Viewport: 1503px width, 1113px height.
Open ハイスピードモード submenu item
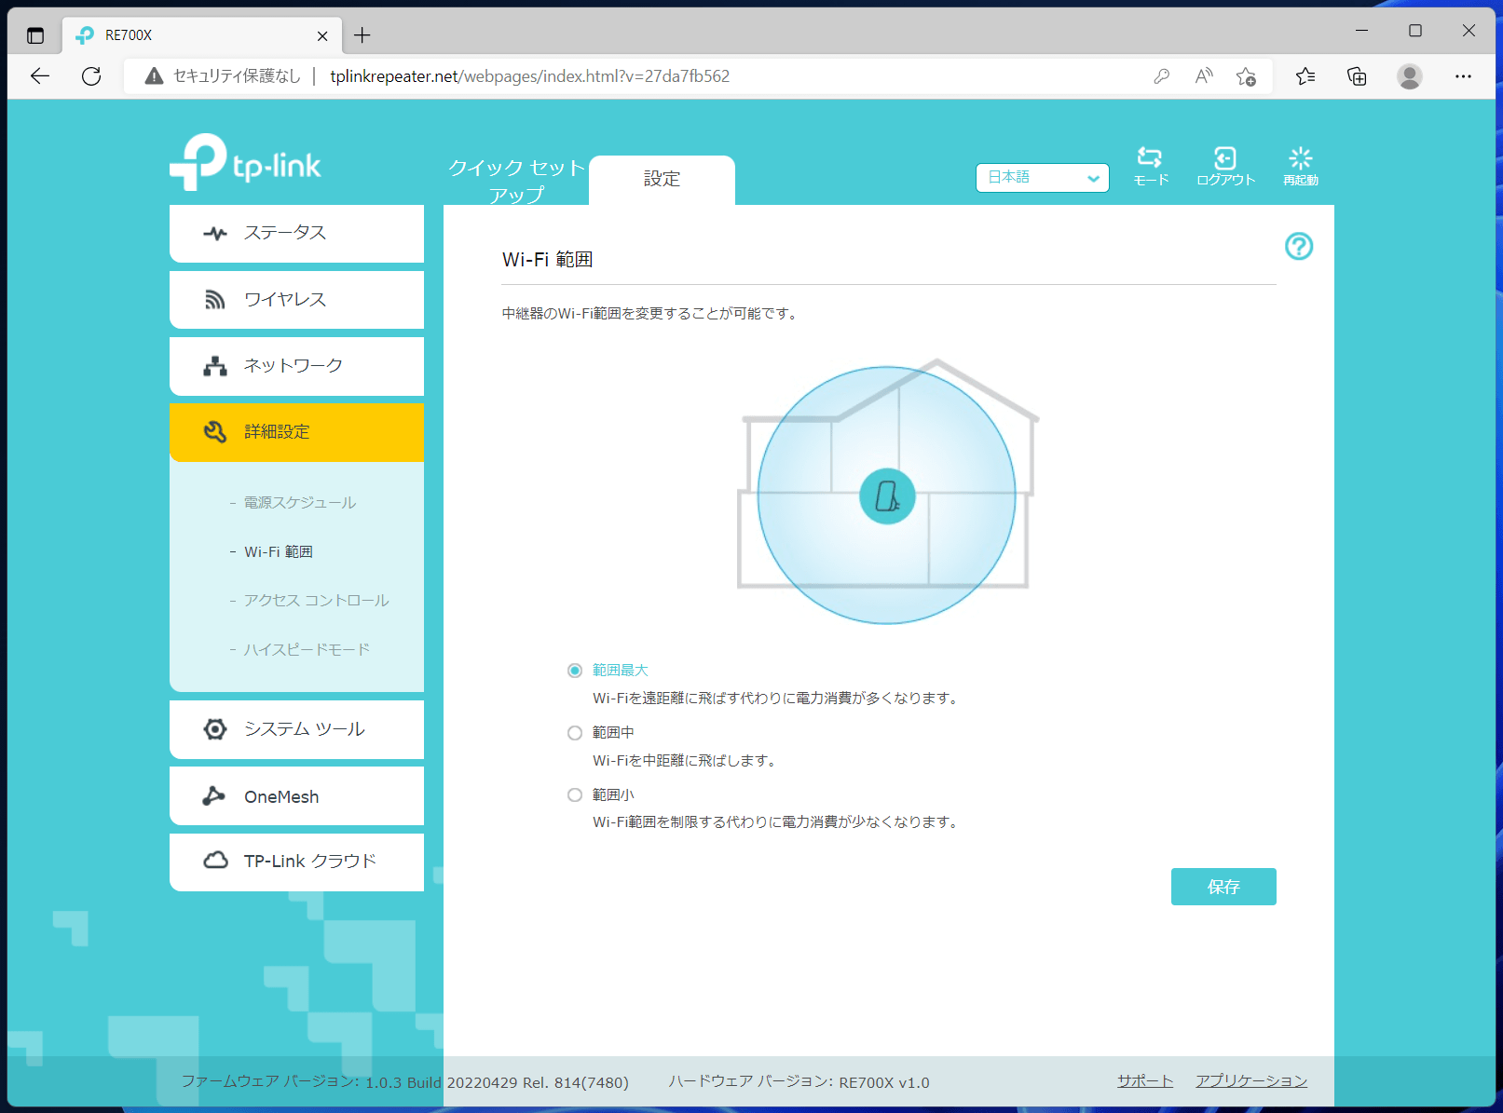click(307, 650)
